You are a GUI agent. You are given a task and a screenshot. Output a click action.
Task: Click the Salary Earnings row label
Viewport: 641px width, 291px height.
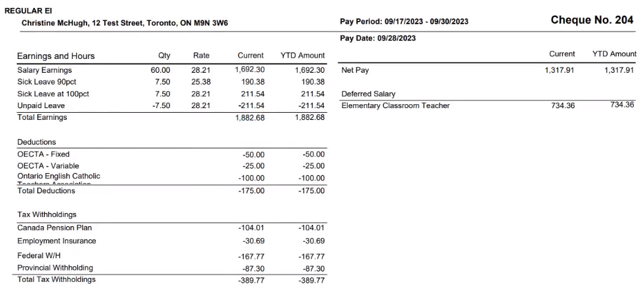[45, 70]
